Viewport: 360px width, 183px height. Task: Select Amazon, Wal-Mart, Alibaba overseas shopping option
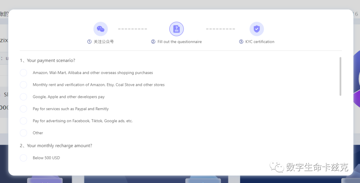click(23, 73)
